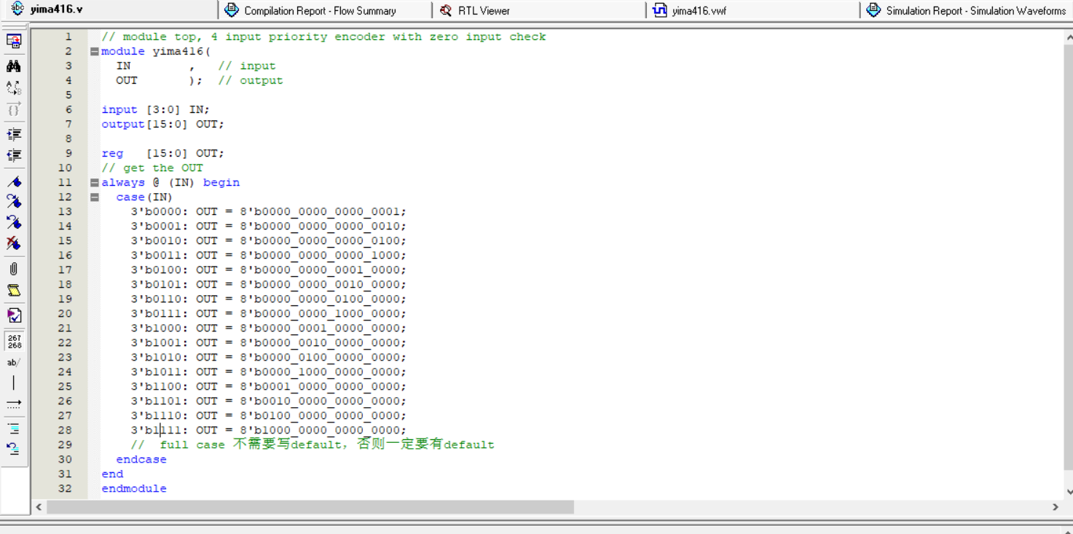Click the 'always @ (IN) begin' statement
Screen dimensions: 1073x534
(x=170, y=182)
